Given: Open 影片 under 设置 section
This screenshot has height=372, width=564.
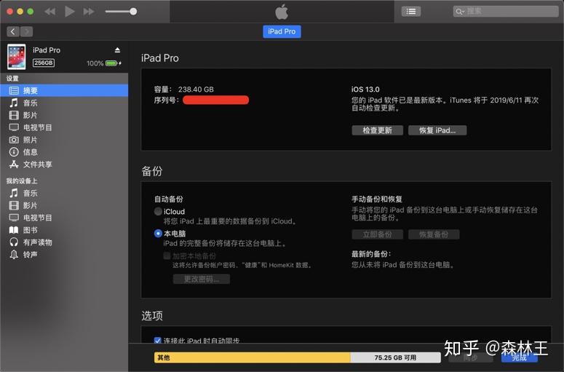Looking at the screenshot, I should [x=64, y=115].
